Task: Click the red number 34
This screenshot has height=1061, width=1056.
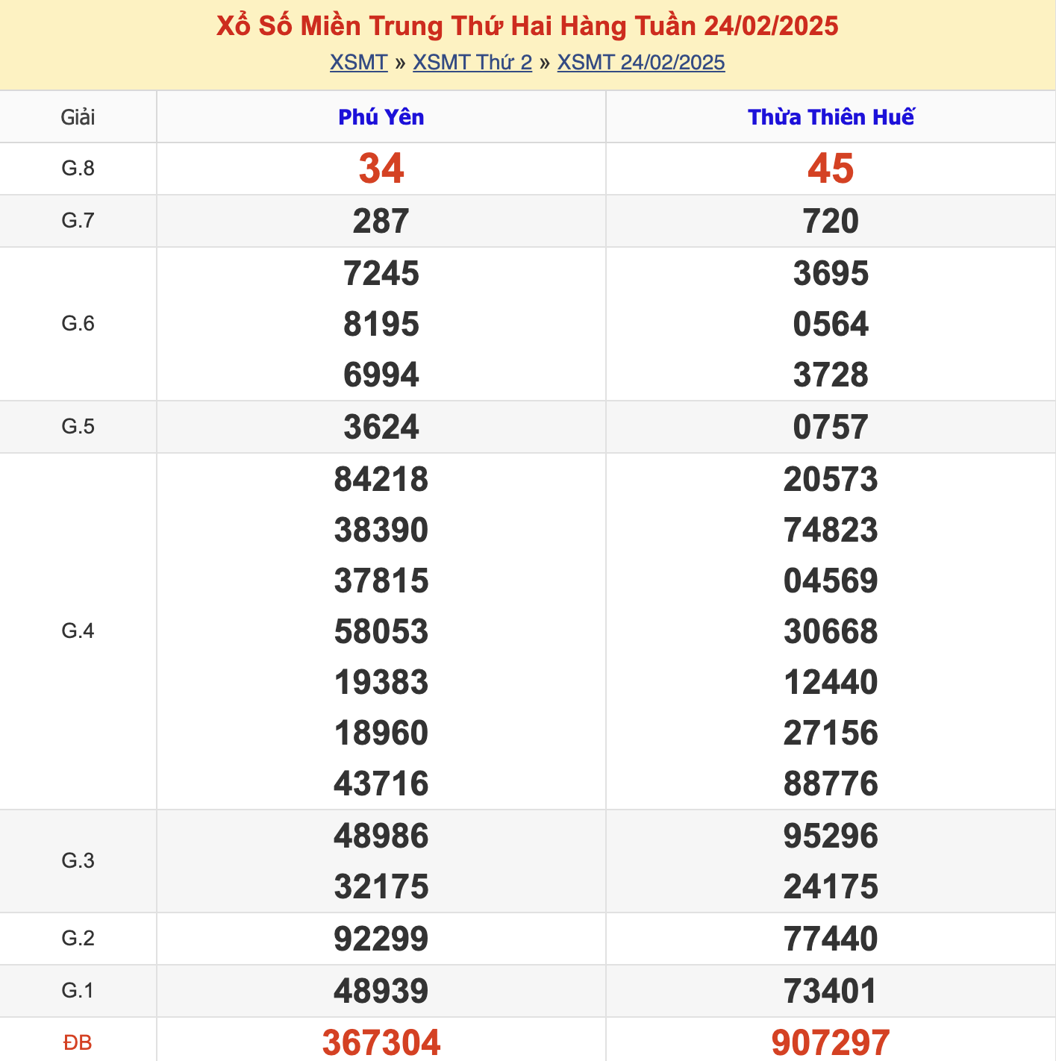Action: tap(381, 169)
